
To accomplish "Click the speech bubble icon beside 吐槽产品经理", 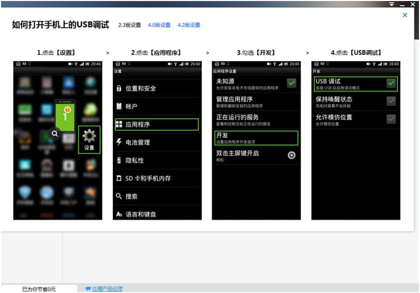I will point(88,289).
